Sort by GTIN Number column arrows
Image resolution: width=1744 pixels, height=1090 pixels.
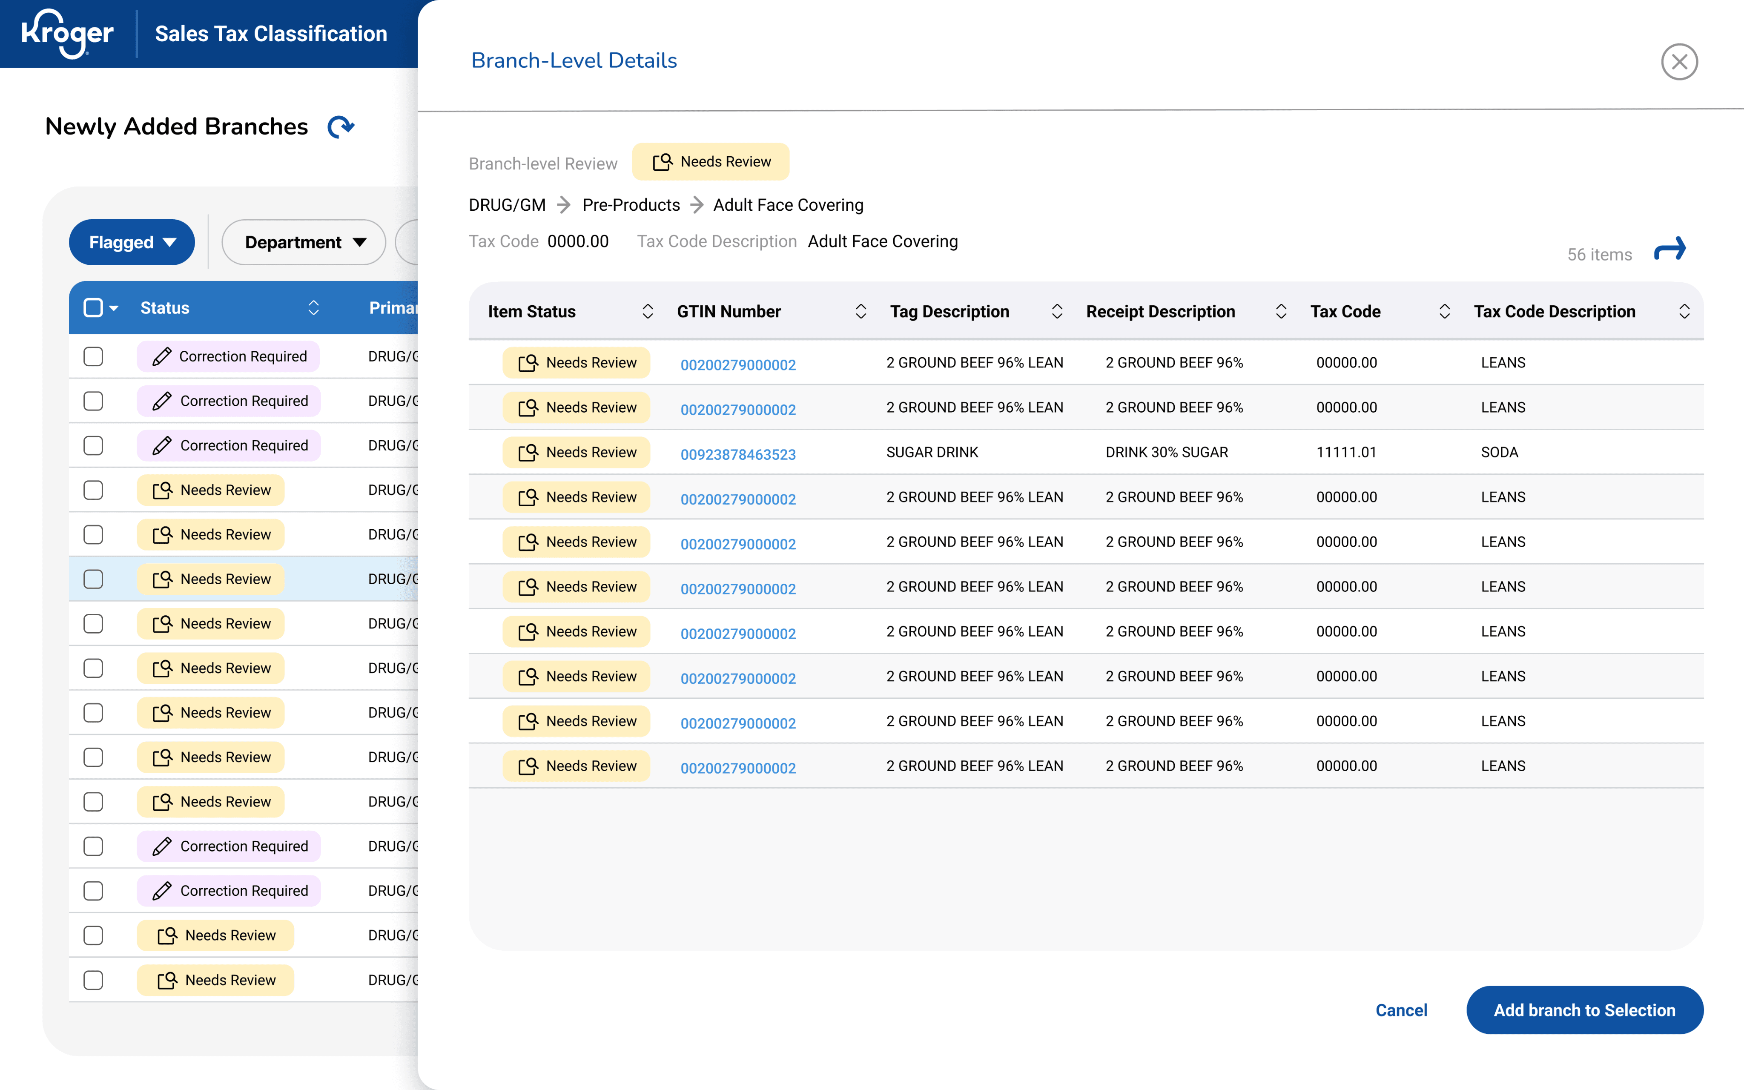tap(861, 311)
